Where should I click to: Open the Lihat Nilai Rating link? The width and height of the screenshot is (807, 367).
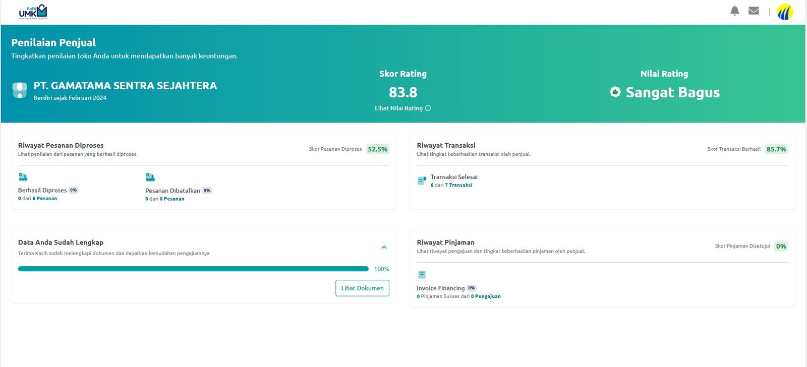point(398,108)
